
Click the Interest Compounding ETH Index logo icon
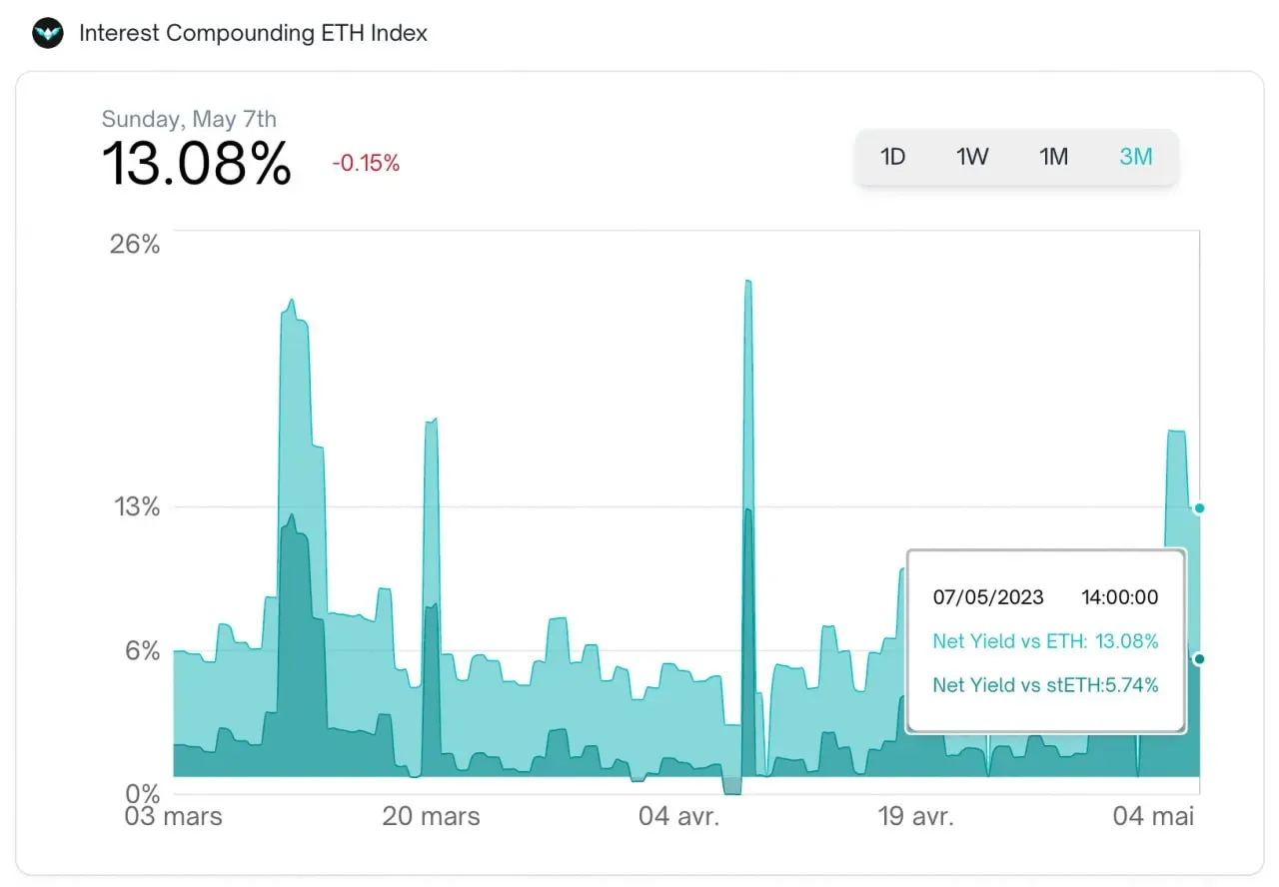[48, 33]
